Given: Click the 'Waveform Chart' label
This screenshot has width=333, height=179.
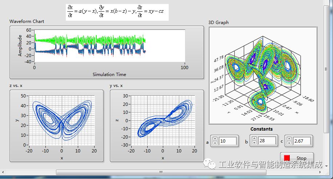Looking at the screenshot, I should 27,21.
